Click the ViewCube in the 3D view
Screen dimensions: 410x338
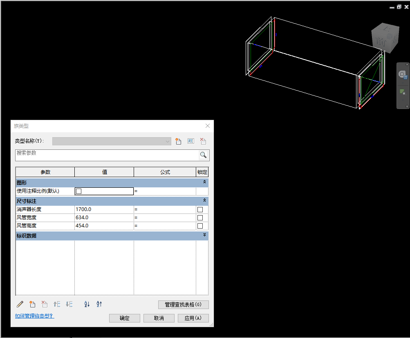(383, 39)
